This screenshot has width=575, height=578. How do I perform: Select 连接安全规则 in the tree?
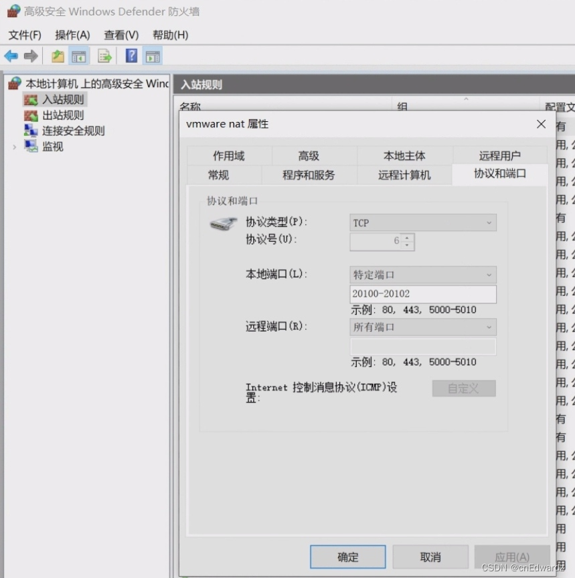74,131
